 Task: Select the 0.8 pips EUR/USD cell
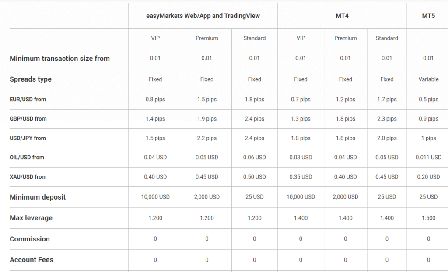[155, 100]
